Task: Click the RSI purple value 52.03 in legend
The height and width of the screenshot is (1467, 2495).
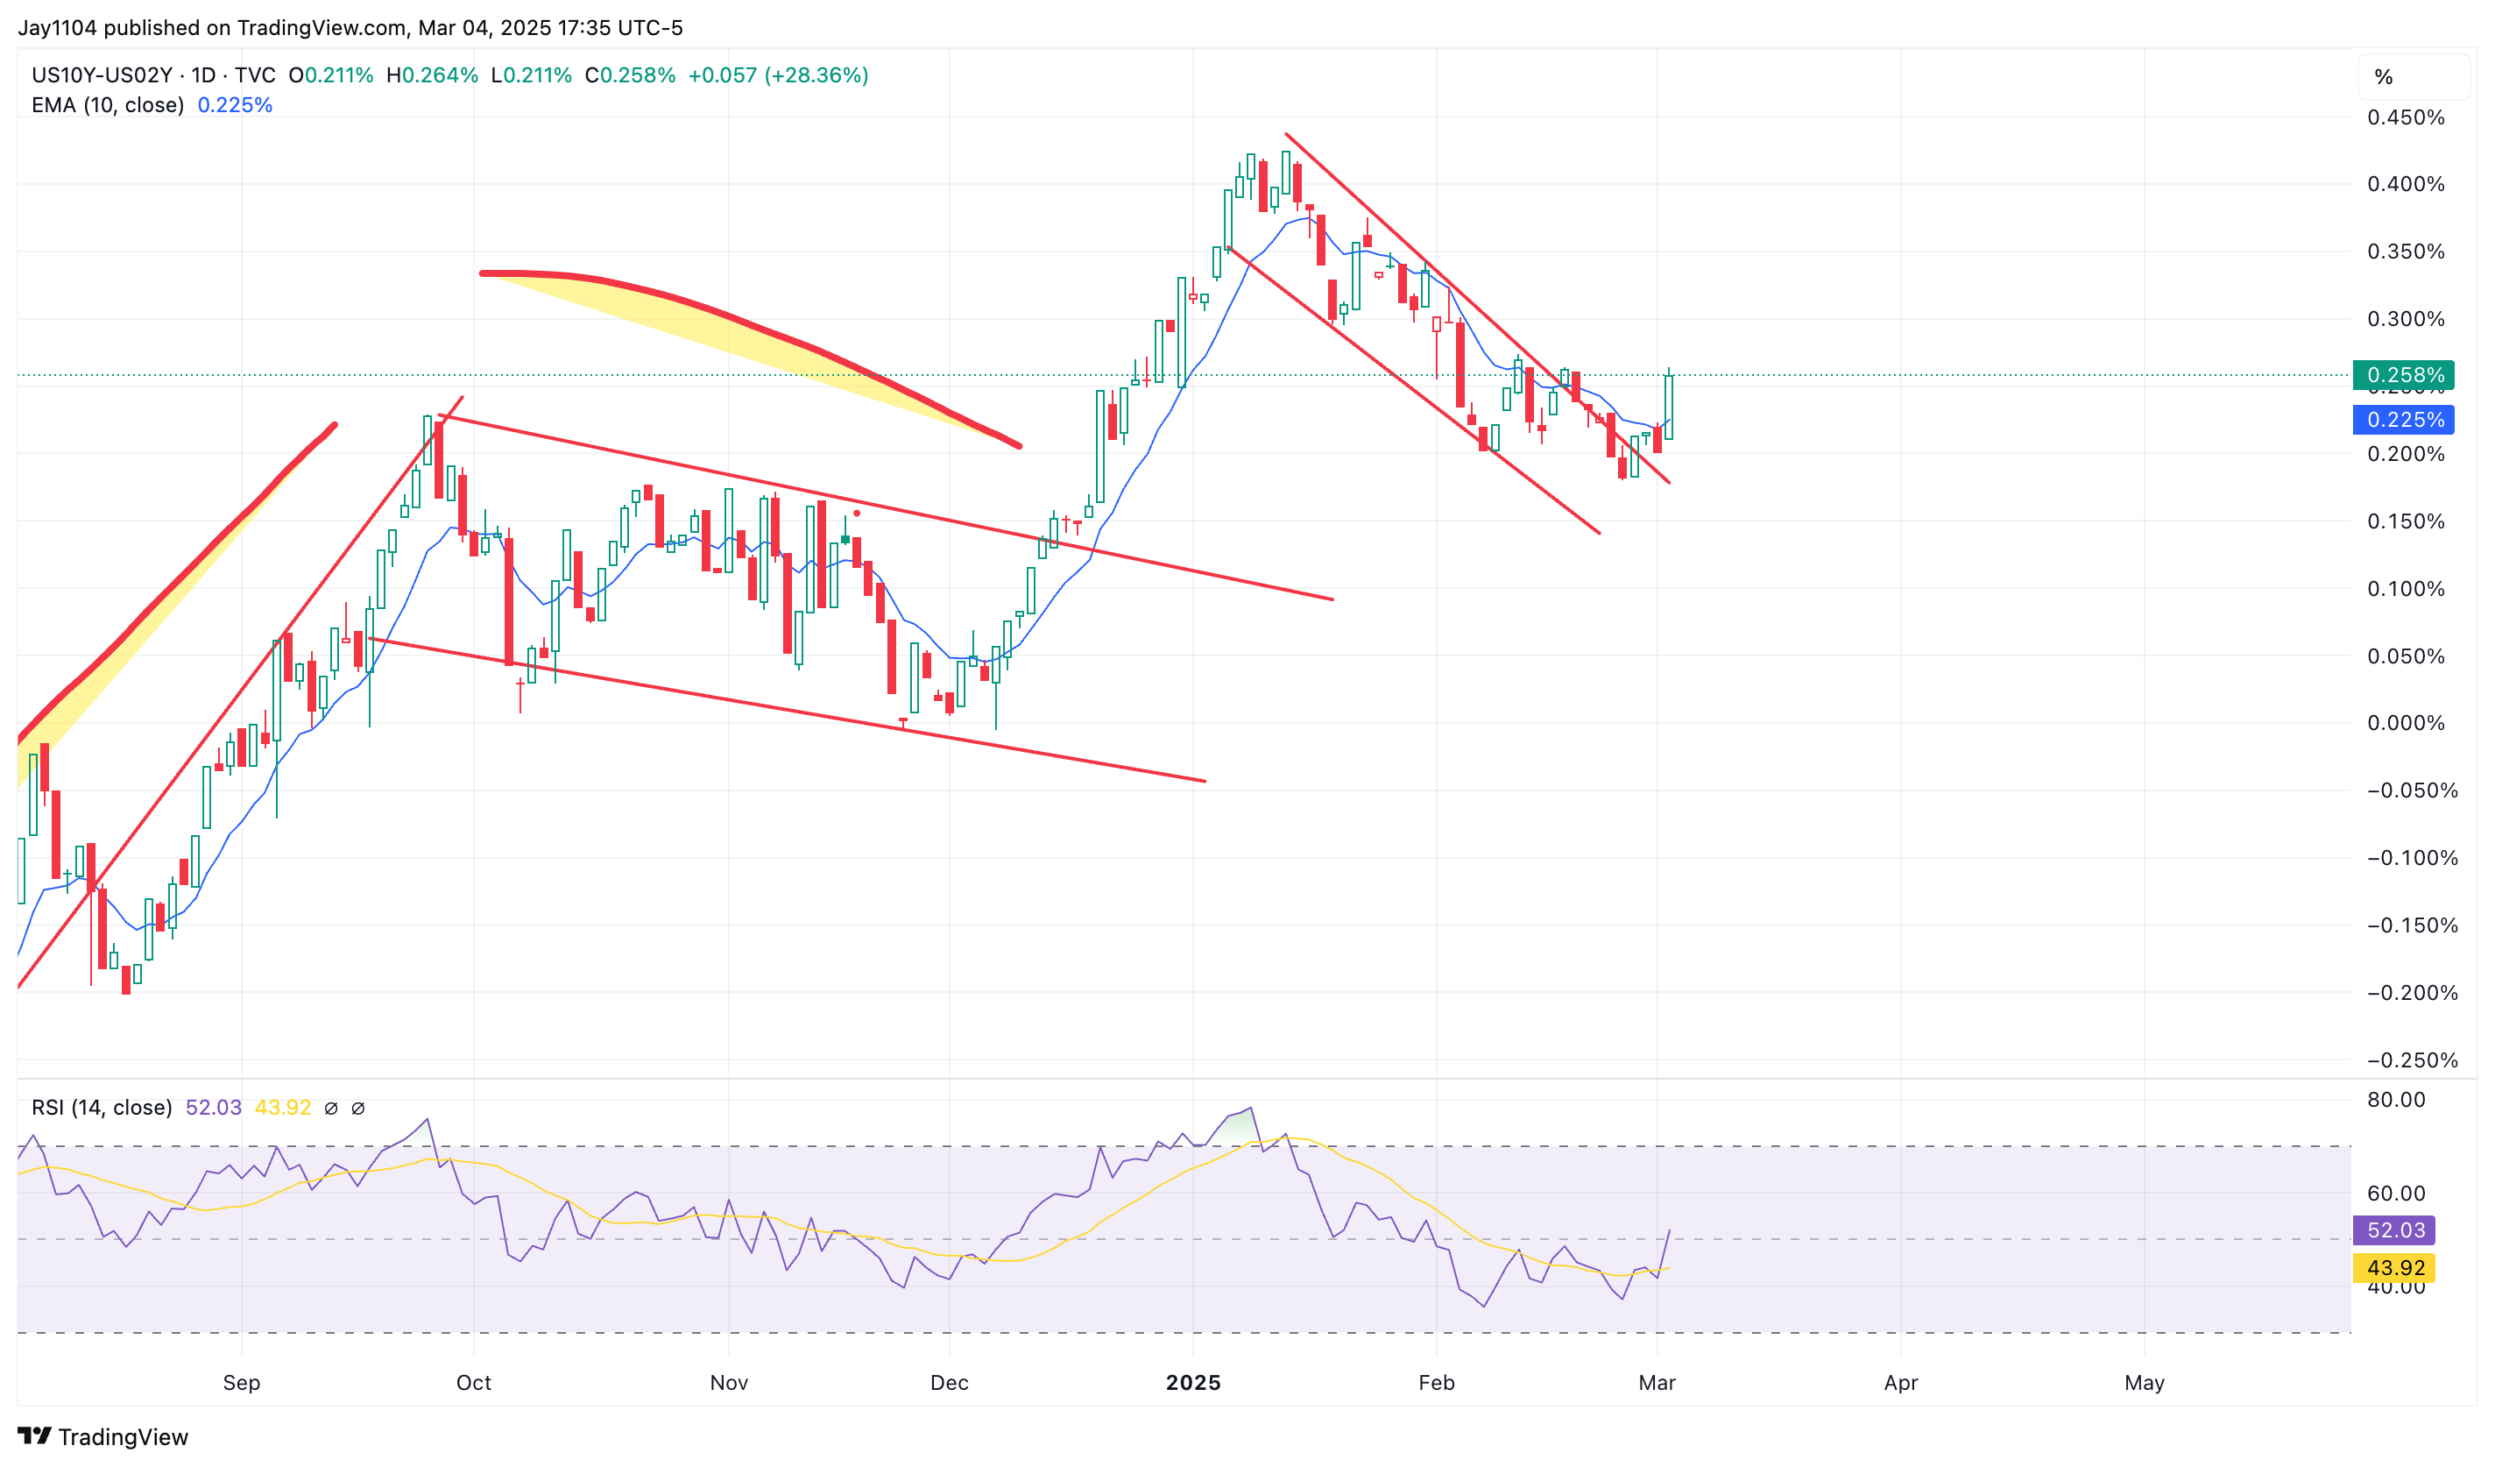Action: coord(214,1108)
